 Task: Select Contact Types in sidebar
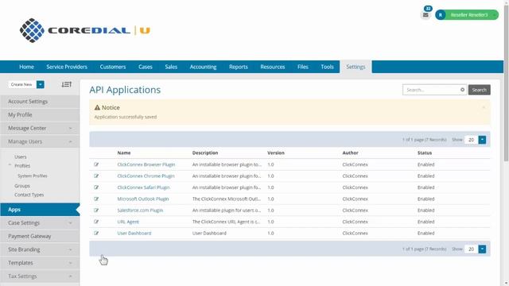[x=29, y=195]
